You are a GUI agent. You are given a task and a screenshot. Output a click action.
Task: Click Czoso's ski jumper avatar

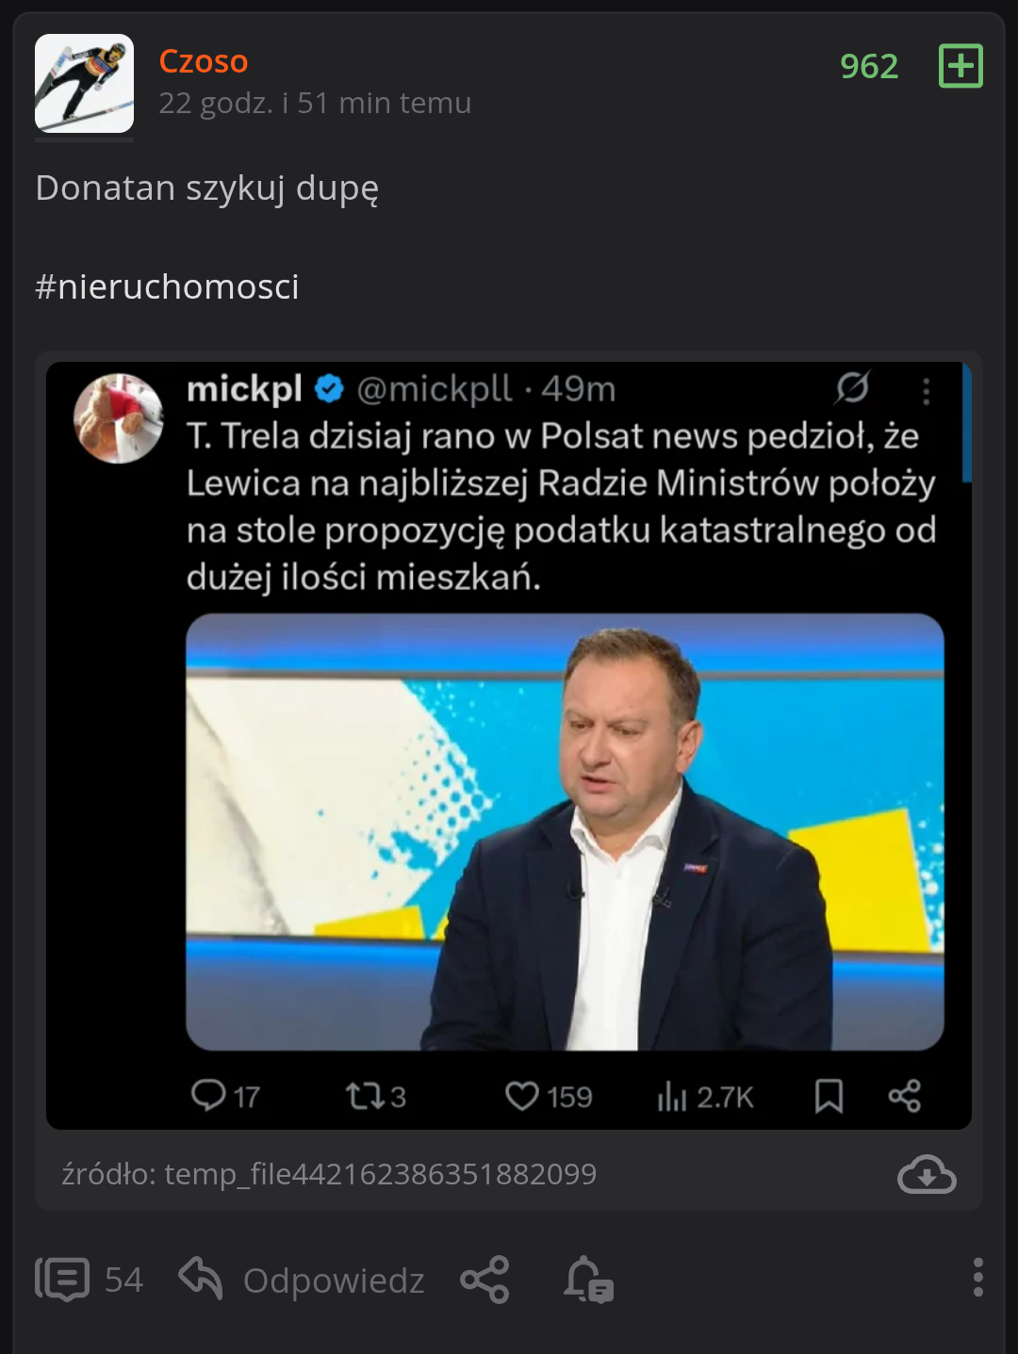click(x=84, y=84)
